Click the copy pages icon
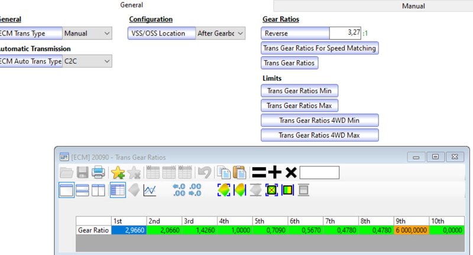The image size is (473, 255). coord(224,172)
